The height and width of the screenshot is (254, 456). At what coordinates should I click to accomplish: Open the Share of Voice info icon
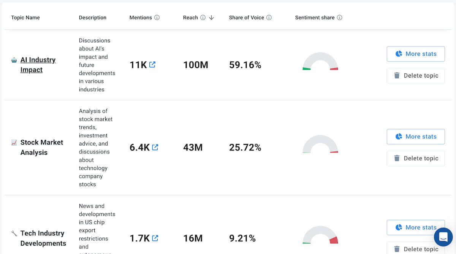tap(269, 17)
